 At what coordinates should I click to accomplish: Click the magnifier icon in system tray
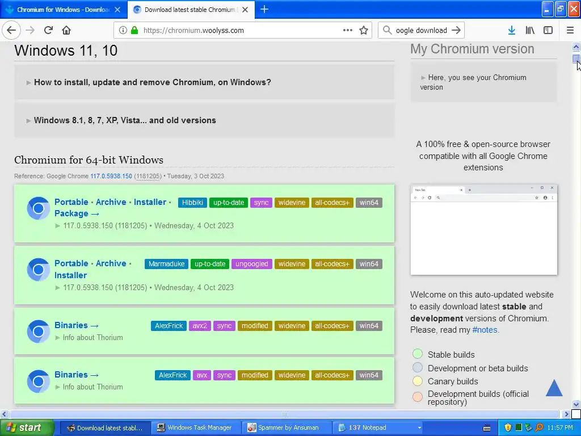539,427
